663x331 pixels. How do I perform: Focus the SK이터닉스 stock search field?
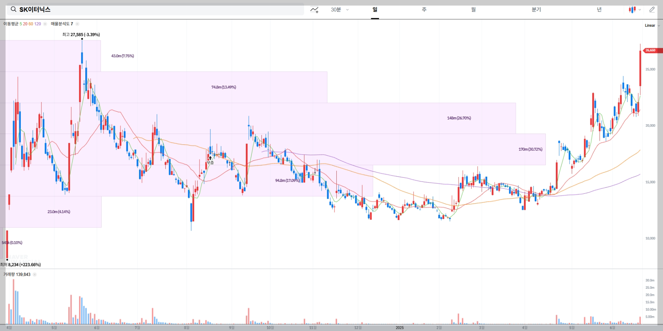pyautogui.click(x=155, y=10)
